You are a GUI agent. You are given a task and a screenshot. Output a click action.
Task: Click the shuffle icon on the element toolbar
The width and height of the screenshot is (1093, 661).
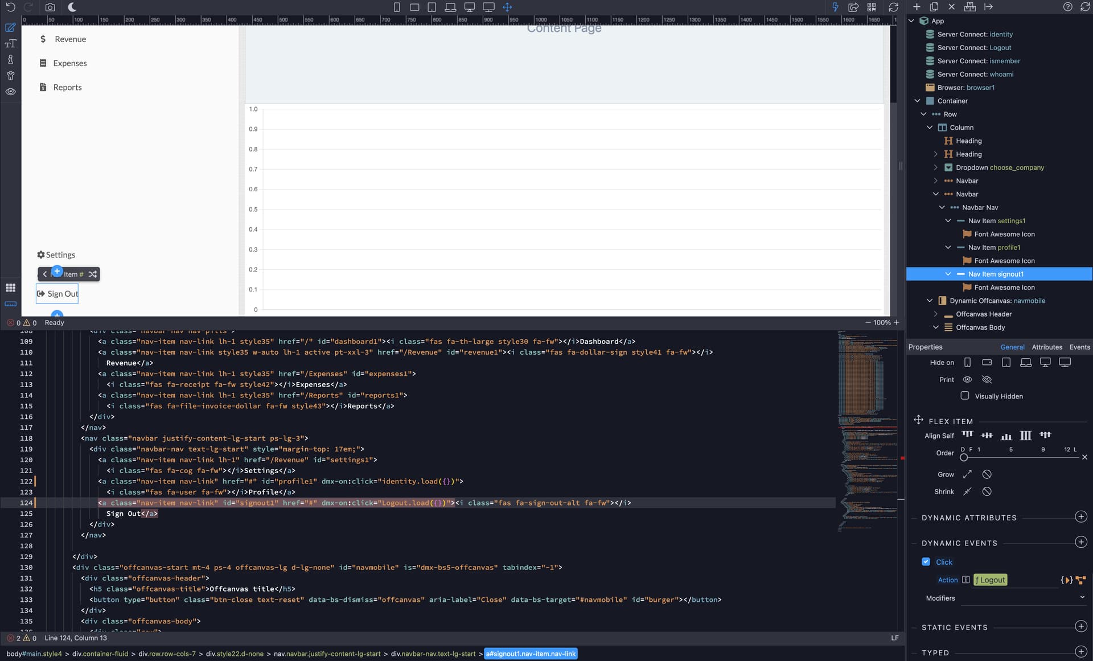93,274
